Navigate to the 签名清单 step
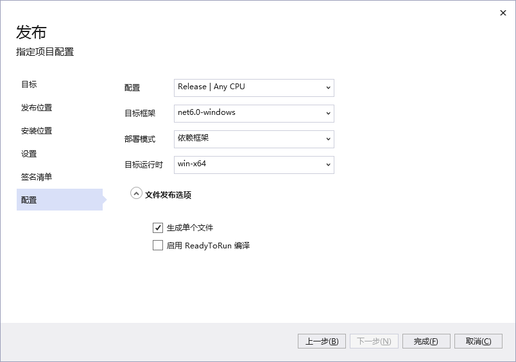516x362 pixels. (37, 177)
